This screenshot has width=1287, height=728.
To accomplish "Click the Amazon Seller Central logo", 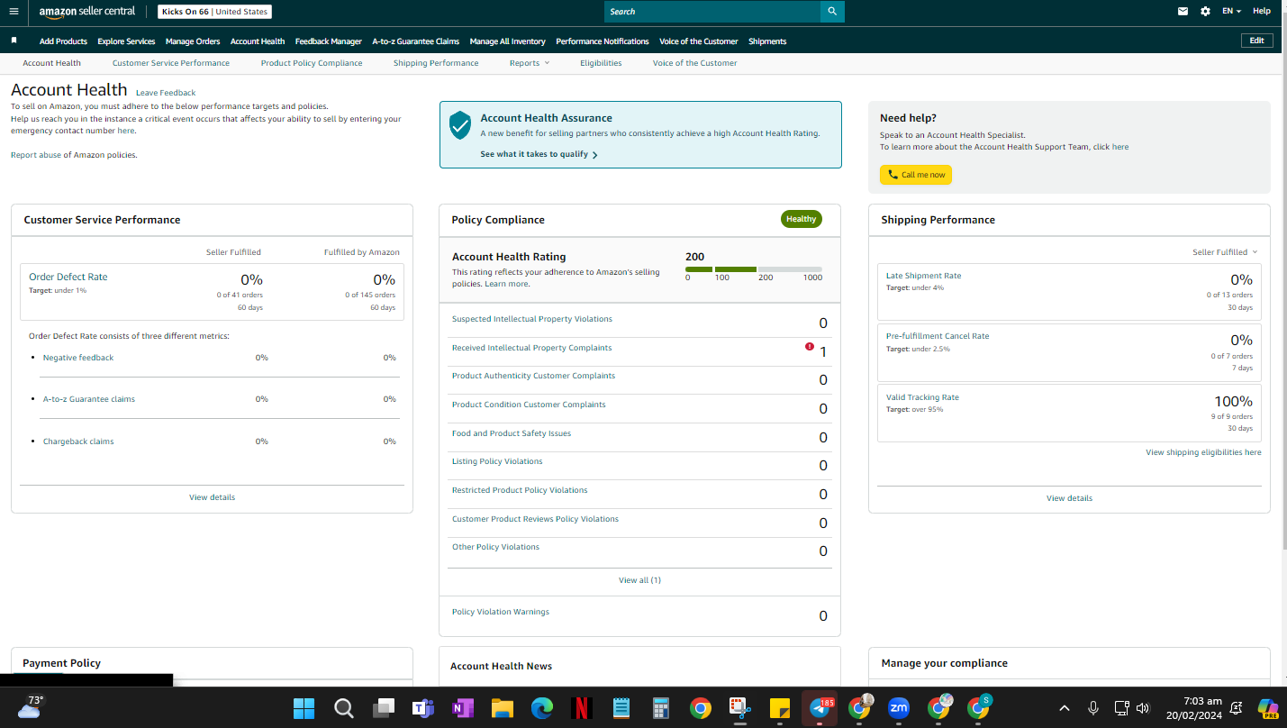I will point(86,12).
